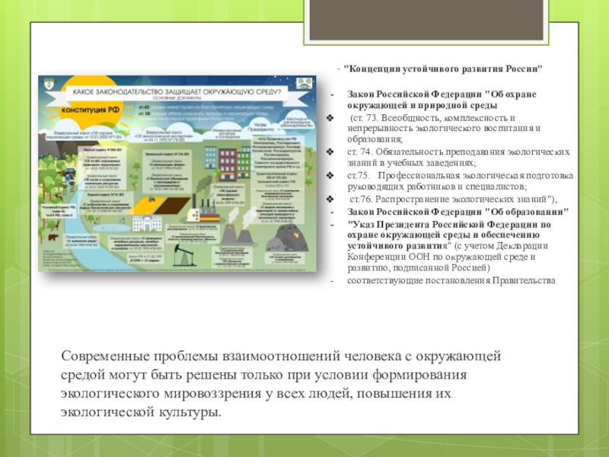Click the text line "экологической культуры."

[x=141, y=412]
